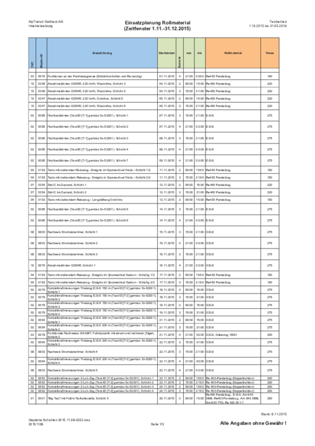Screen dimensions: 315x446
Task: Click the TNT column header
Action: click(32, 53)
